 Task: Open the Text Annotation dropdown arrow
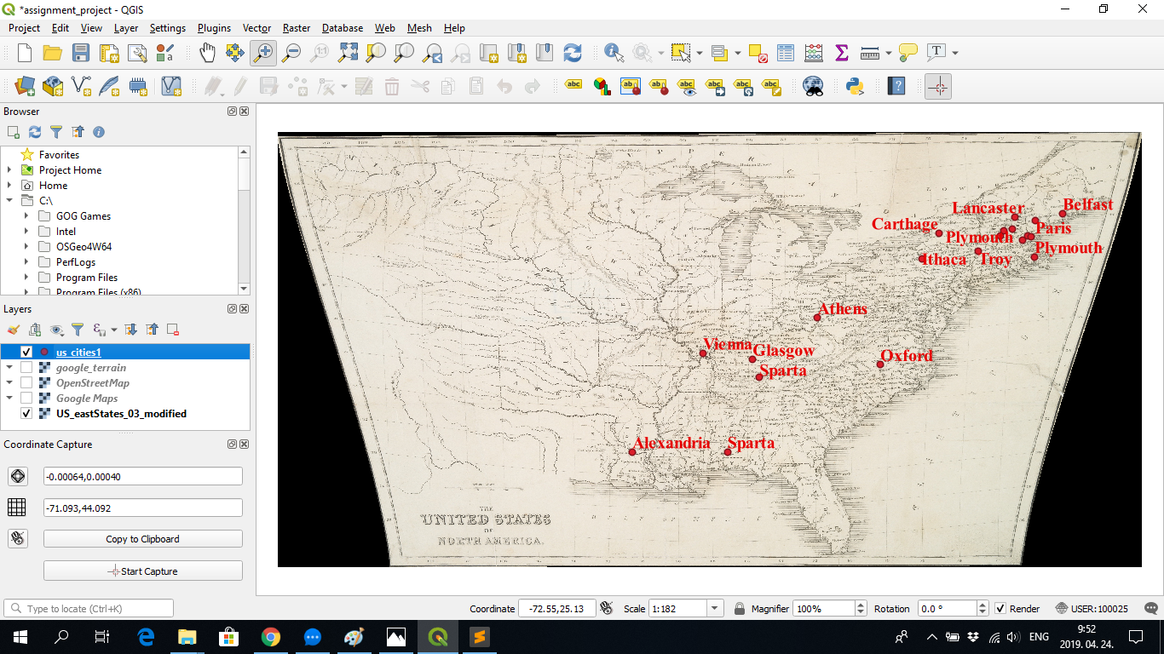pos(955,53)
